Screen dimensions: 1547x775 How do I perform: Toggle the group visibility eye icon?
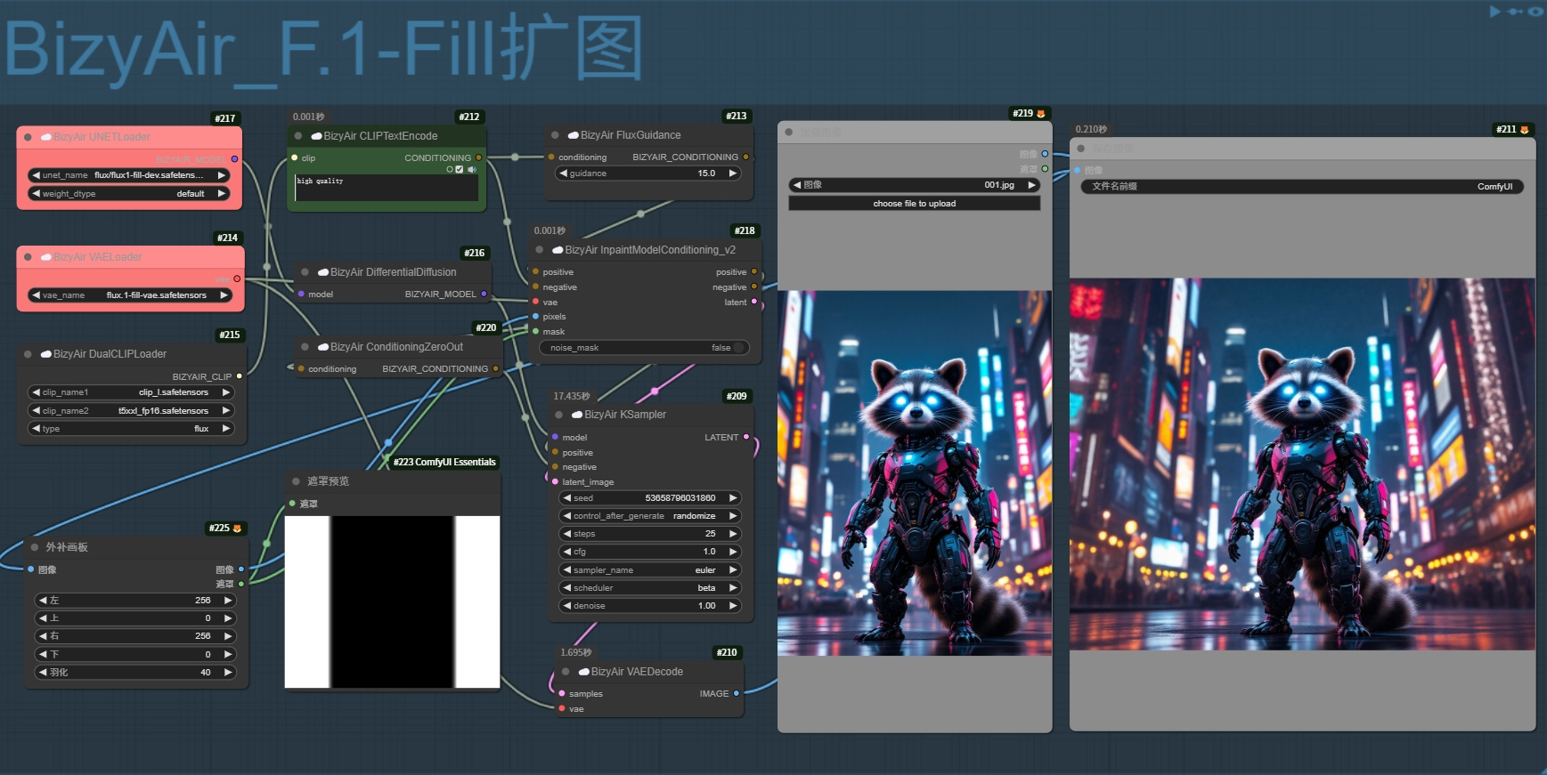point(1536,12)
